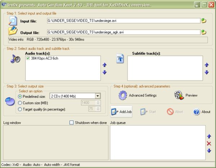Open the predefined size dropdown arrow
The width and height of the screenshot is (216, 168).
pos(98,96)
